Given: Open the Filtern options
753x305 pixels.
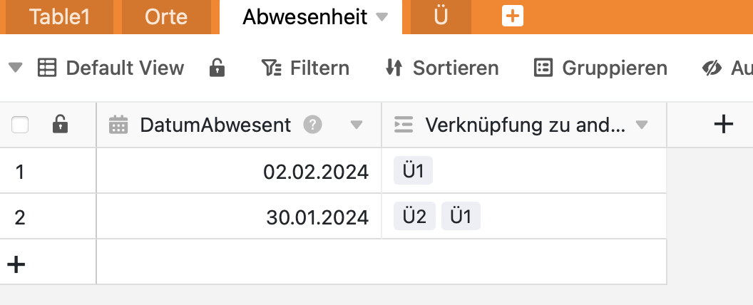Looking at the screenshot, I should point(305,68).
